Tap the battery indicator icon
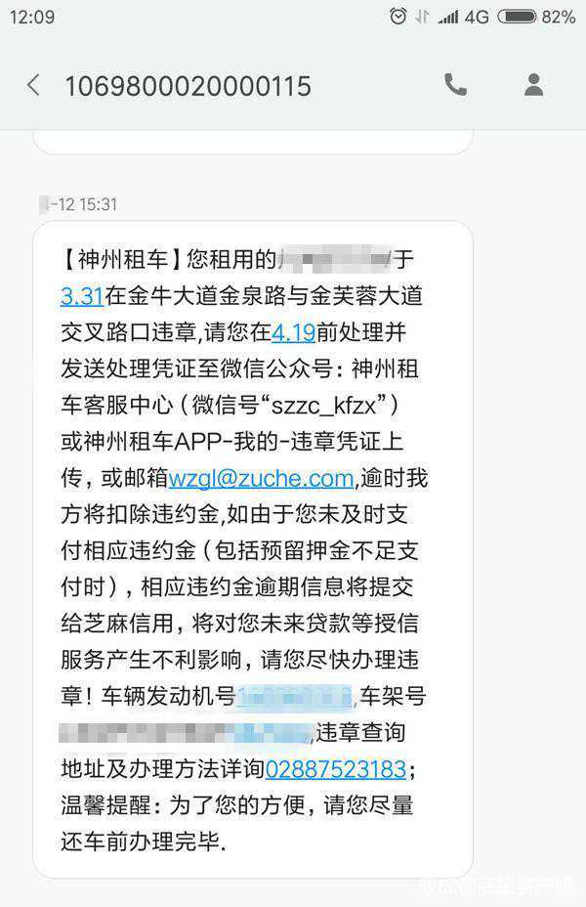 517,17
